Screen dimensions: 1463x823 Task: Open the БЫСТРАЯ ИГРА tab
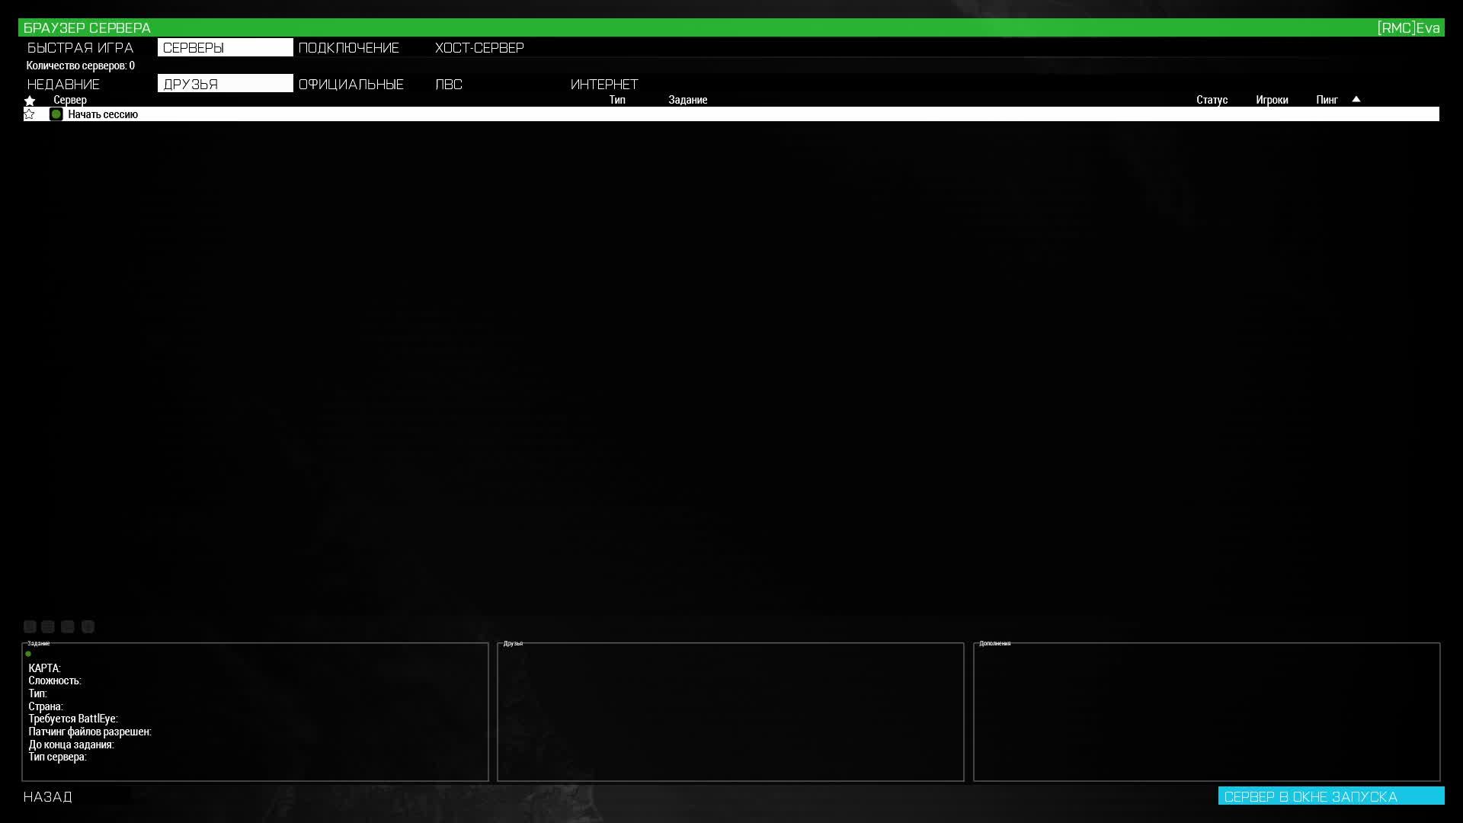(x=80, y=47)
